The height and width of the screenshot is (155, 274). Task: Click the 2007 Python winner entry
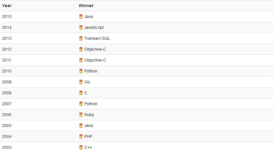pos(91,104)
